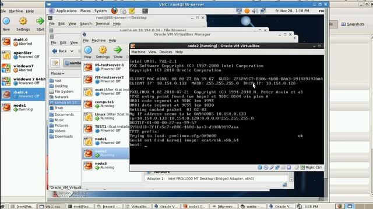373x209 pixels.
Task: Open Machine menu in node2 VM window
Action: click(x=138, y=52)
